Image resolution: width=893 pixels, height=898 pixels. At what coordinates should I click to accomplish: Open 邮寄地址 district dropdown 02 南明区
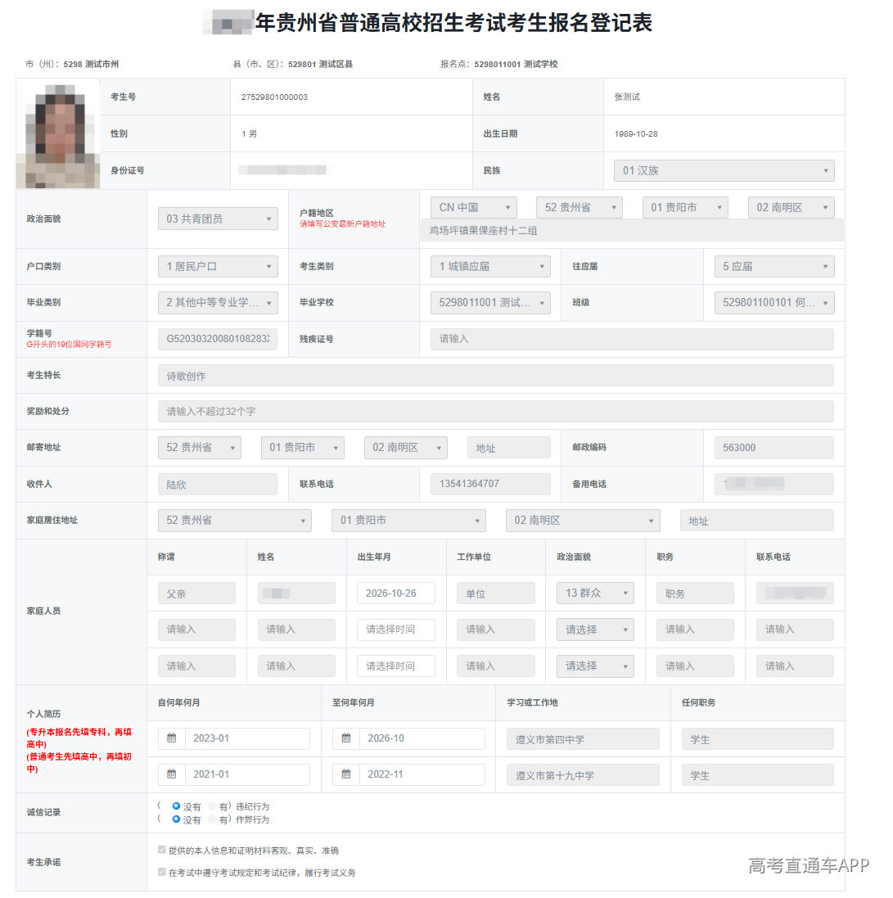[x=405, y=447]
